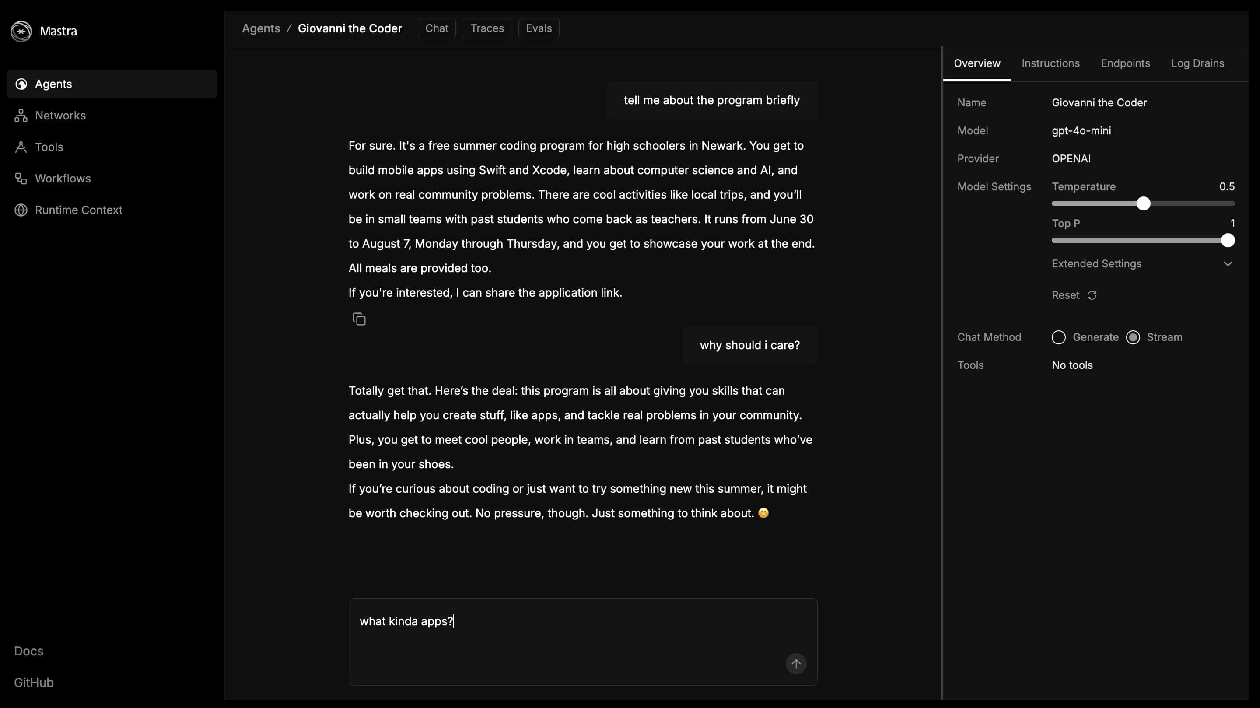Switch to the Instructions tab
The width and height of the screenshot is (1260, 708).
[x=1050, y=63]
